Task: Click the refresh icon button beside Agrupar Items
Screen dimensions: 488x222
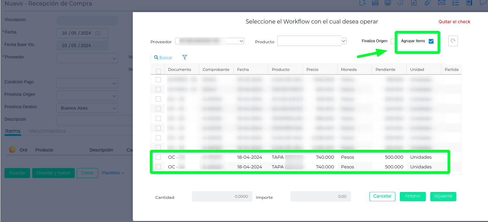Action: point(453,41)
